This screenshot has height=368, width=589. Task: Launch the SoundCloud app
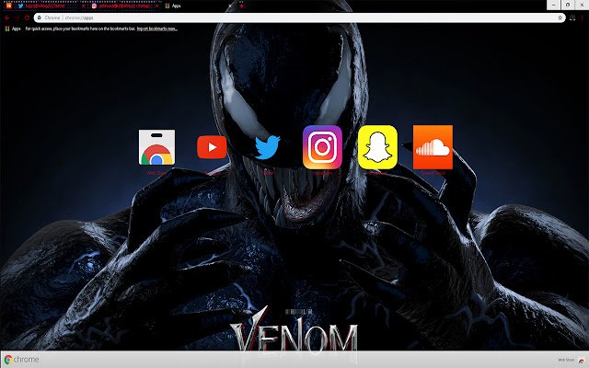(x=433, y=147)
